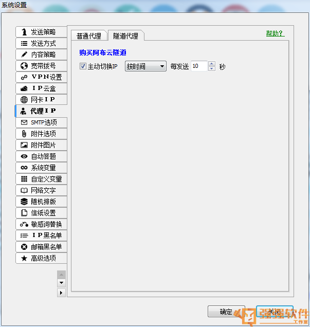This screenshot has width=310, height=327.
Task: Click the stacked layers icon for 随机排版
Action: [x=24, y=202]
